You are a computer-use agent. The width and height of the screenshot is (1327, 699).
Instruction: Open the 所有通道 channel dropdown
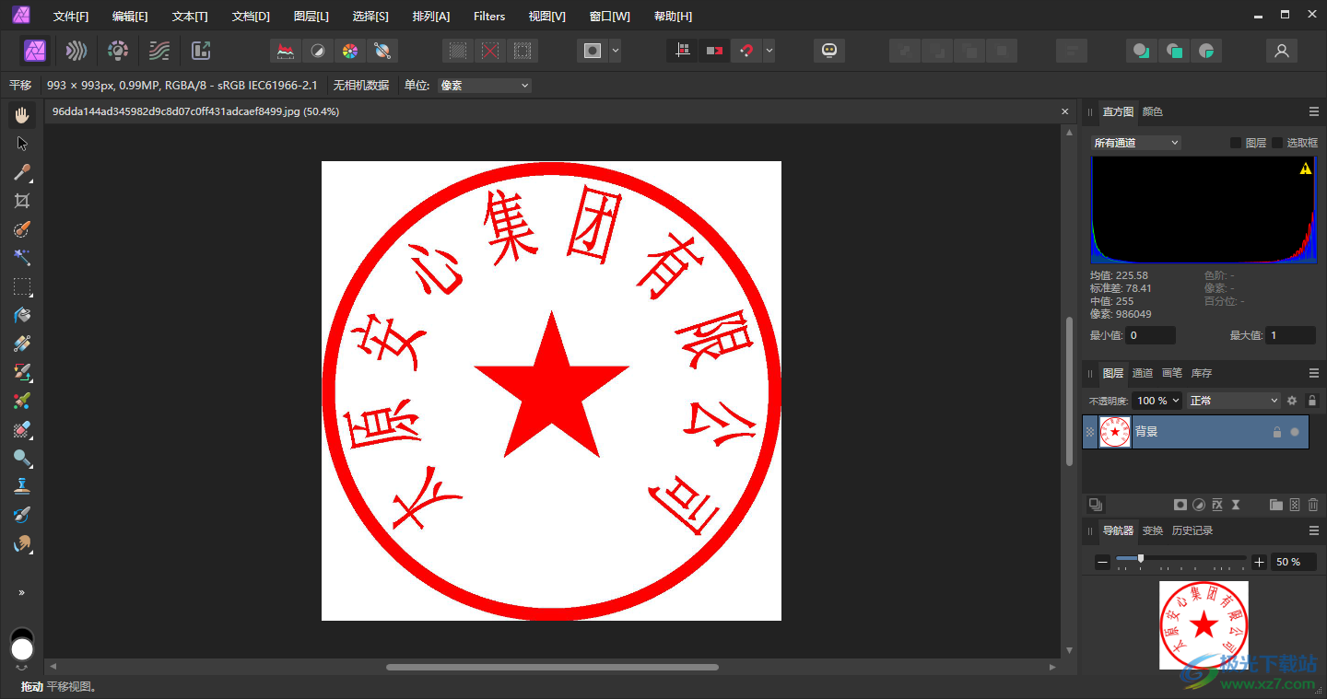coord(1135,143)
